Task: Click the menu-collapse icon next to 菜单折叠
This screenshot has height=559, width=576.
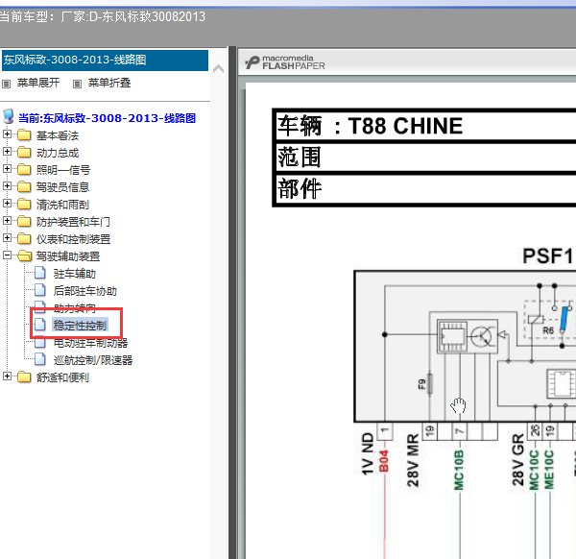Action: 77,85
